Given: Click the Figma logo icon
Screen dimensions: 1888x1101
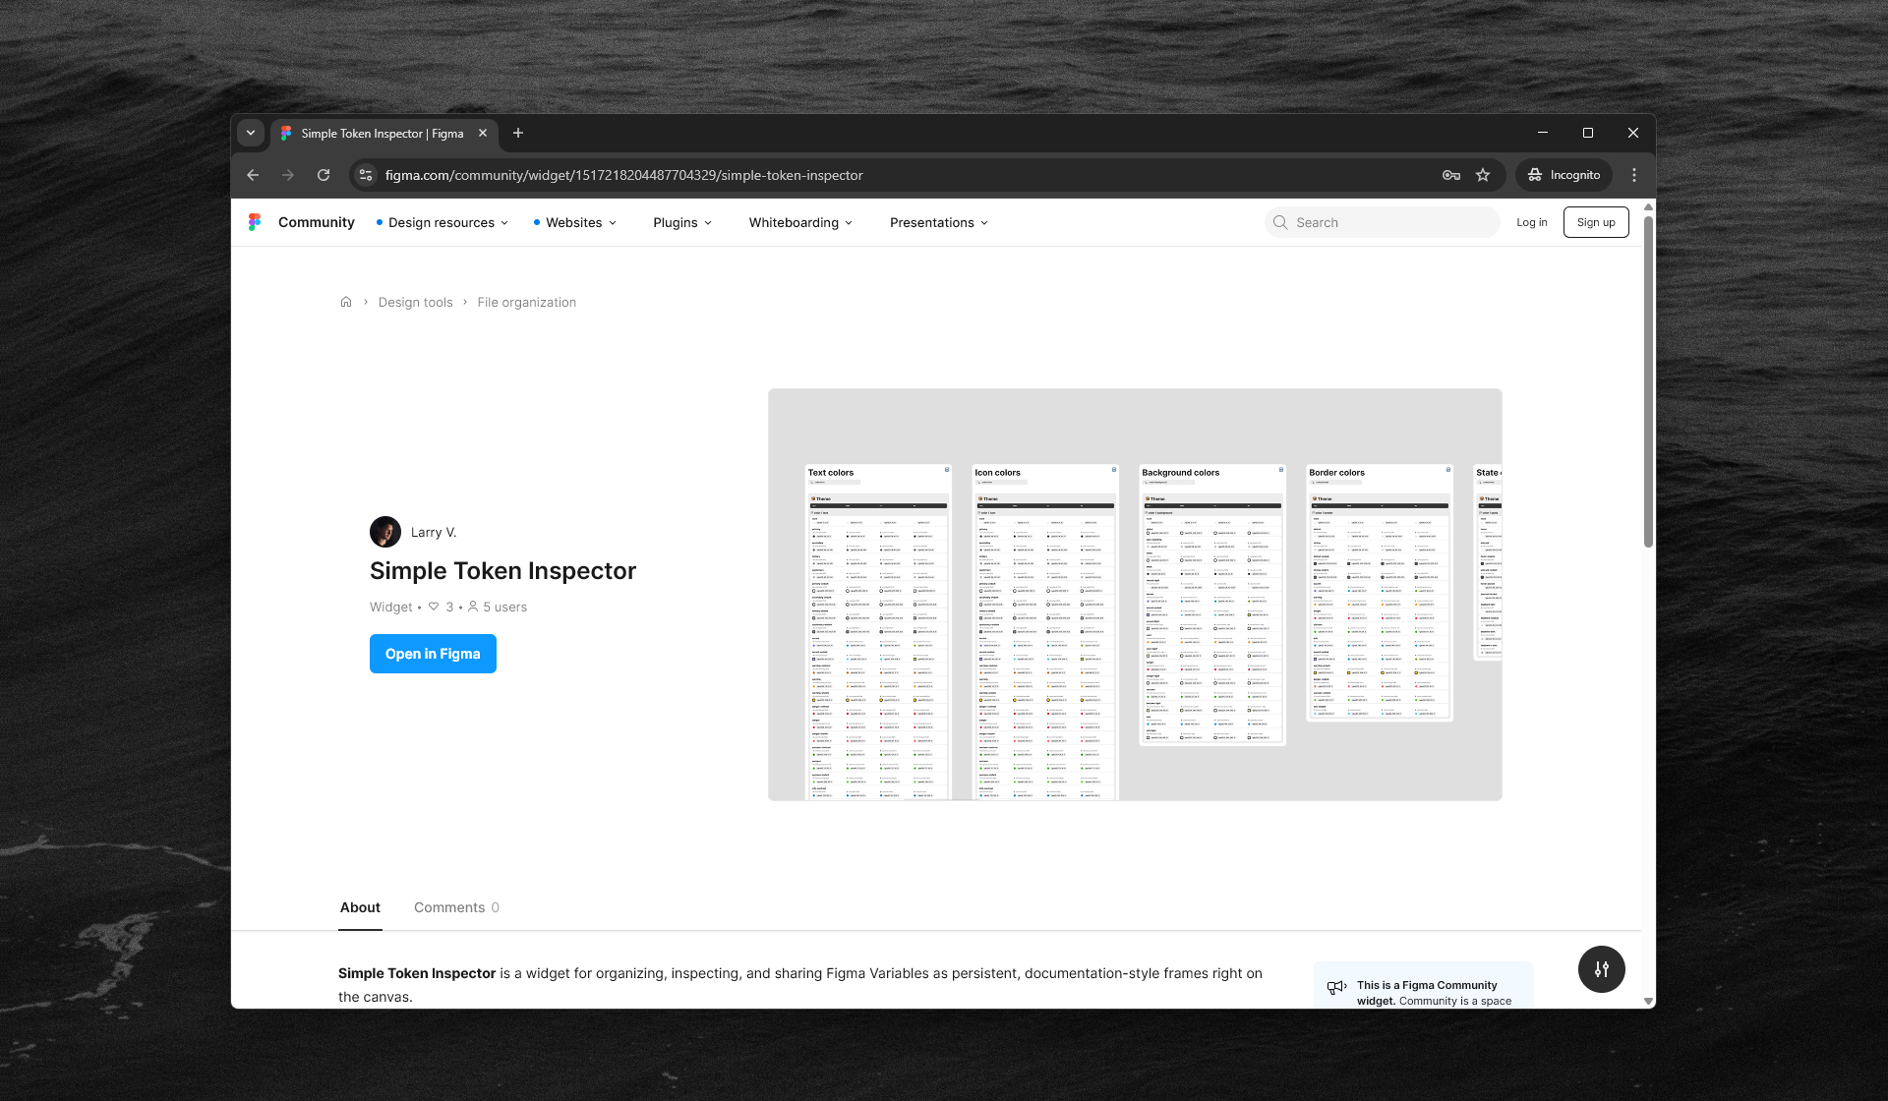Looking at the screenshot, I should pyautogui.click(x=255, y=222).
